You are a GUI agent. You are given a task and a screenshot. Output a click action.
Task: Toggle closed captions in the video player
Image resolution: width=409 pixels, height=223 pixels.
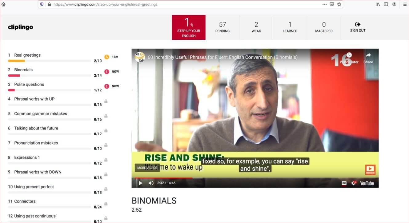pyautogui.click(x=344, y=183)
